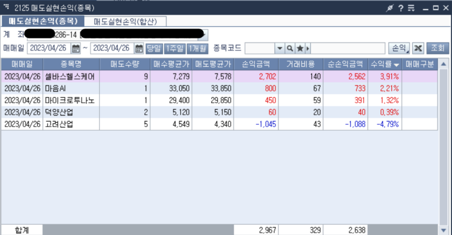The image size is (452, 235).
Task: Open help via the question mark icon
Action: 401,8
